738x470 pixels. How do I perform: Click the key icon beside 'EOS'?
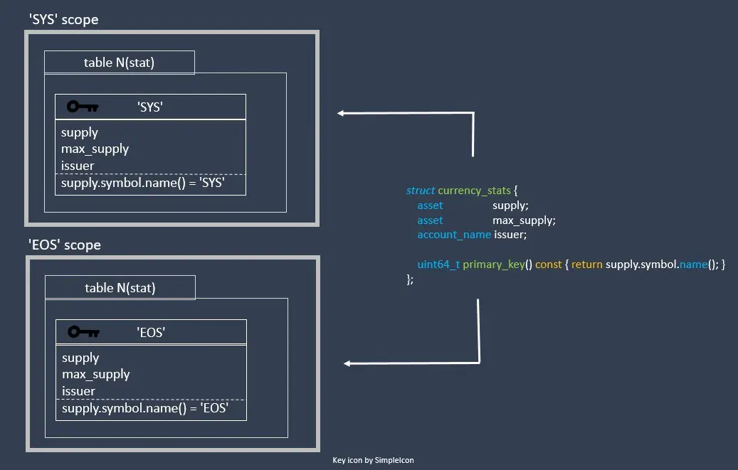click(x=84, y=331)
